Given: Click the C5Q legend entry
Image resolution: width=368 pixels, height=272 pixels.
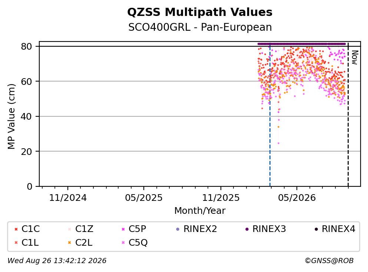Looking at the screenshot, I should click(x=135, y=242).
